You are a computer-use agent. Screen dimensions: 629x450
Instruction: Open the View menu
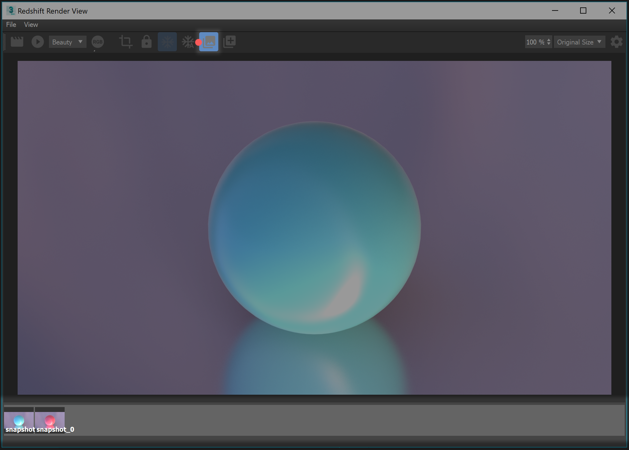[x=31, y=25]
